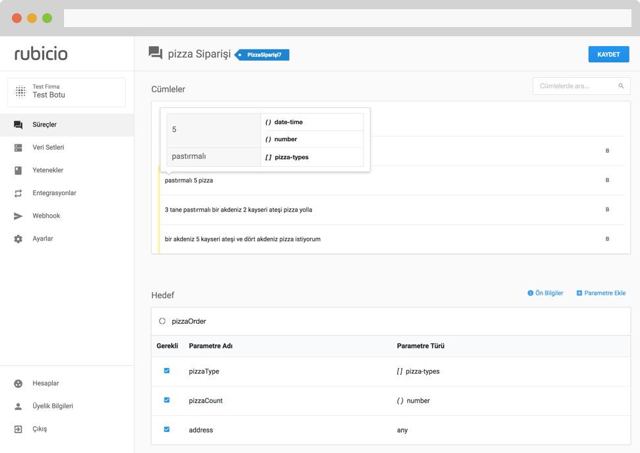Select pizza-types option in entity popup
Screen dimensions: 640x453
(x=312, y=157)
